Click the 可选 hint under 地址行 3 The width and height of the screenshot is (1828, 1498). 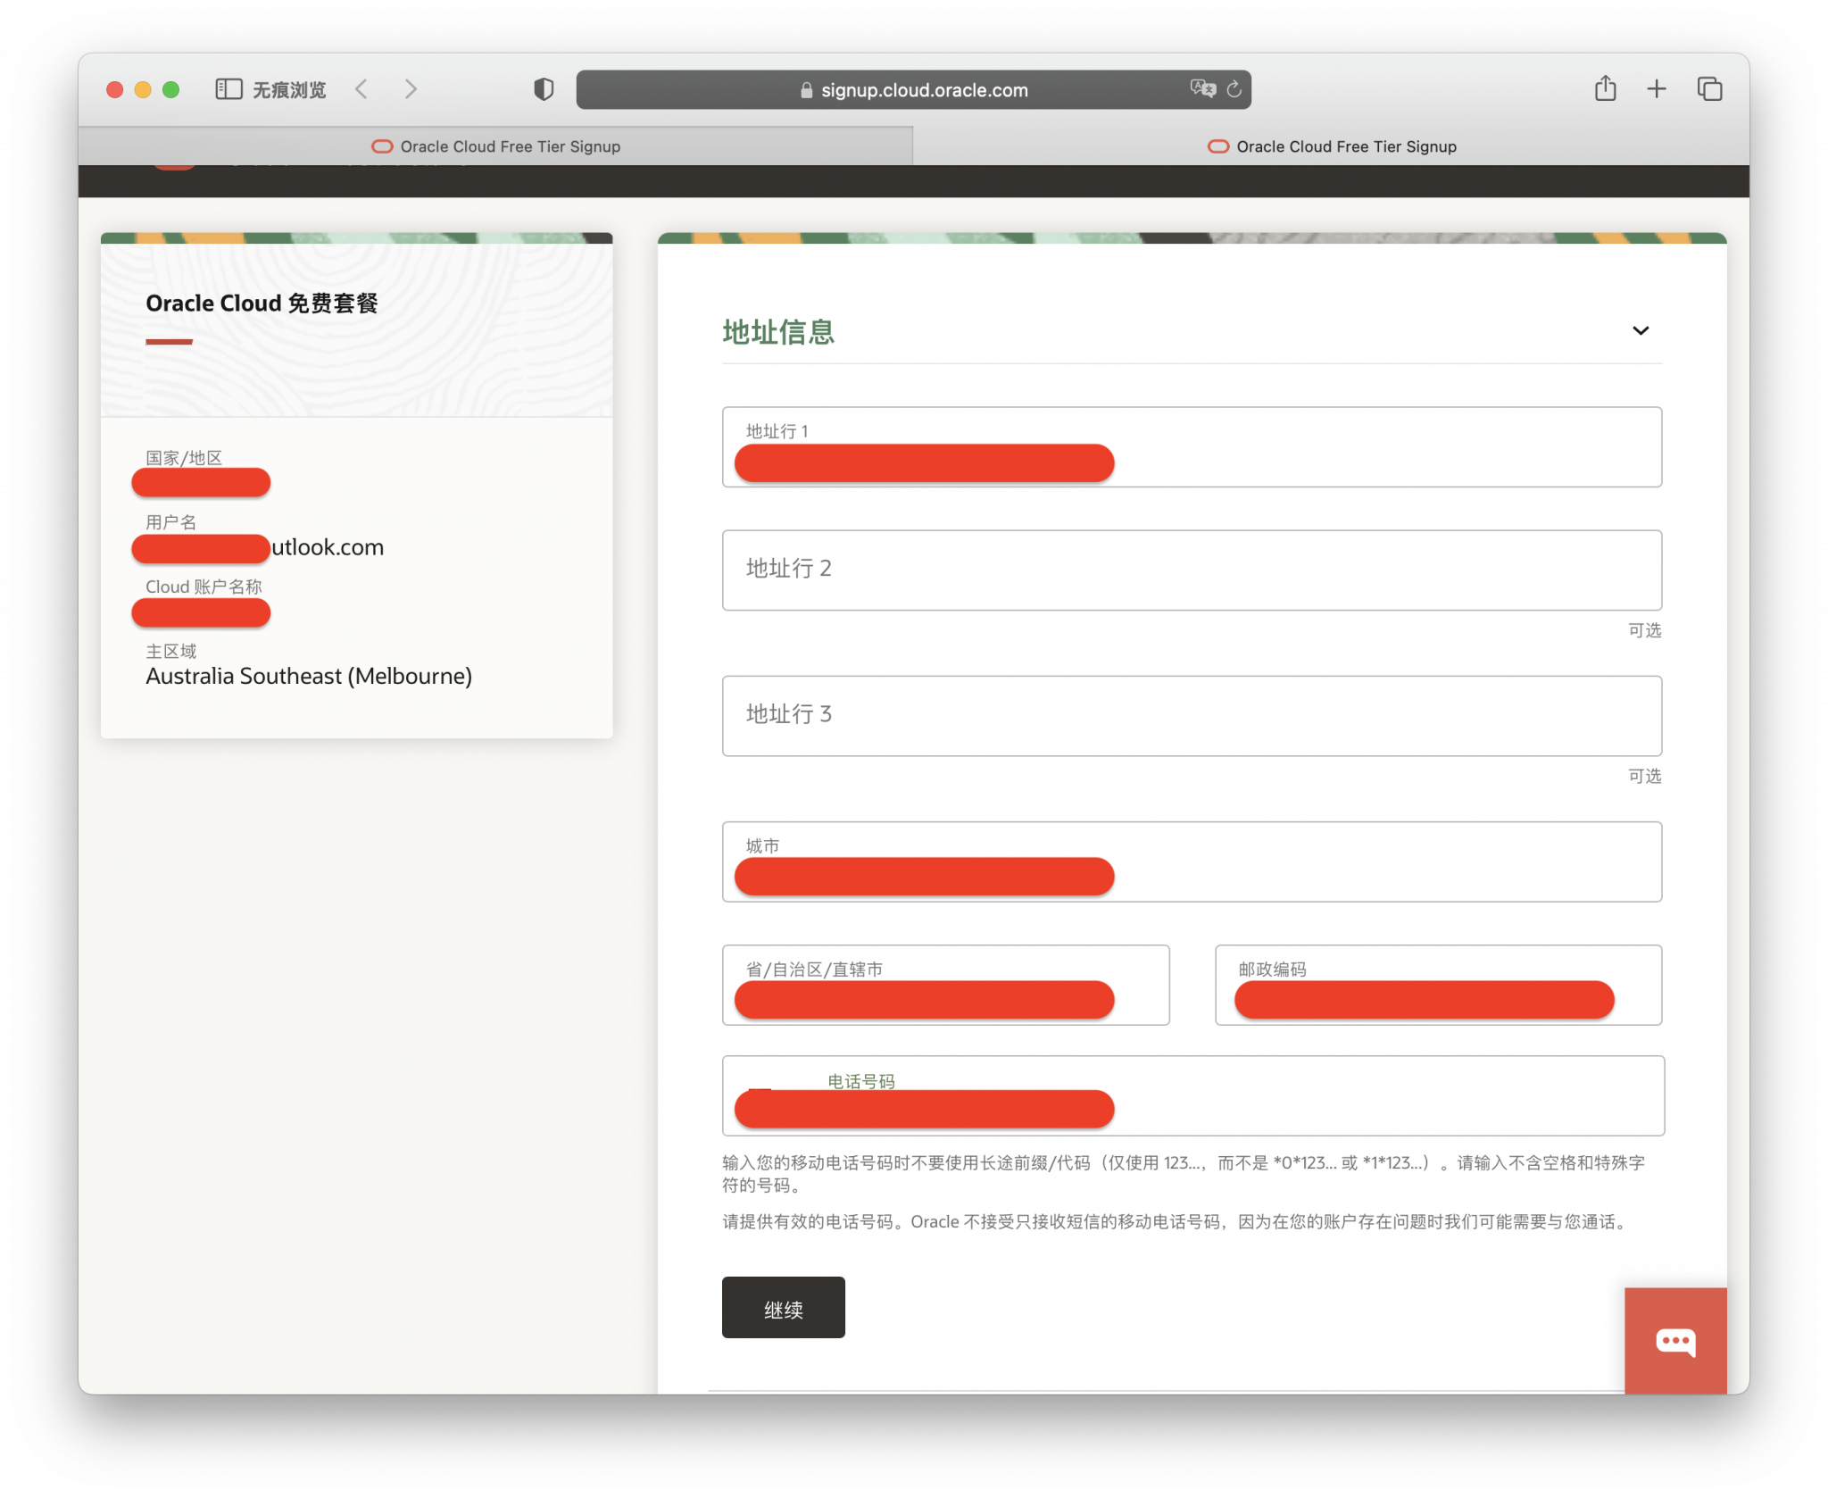click(1644, 776)
